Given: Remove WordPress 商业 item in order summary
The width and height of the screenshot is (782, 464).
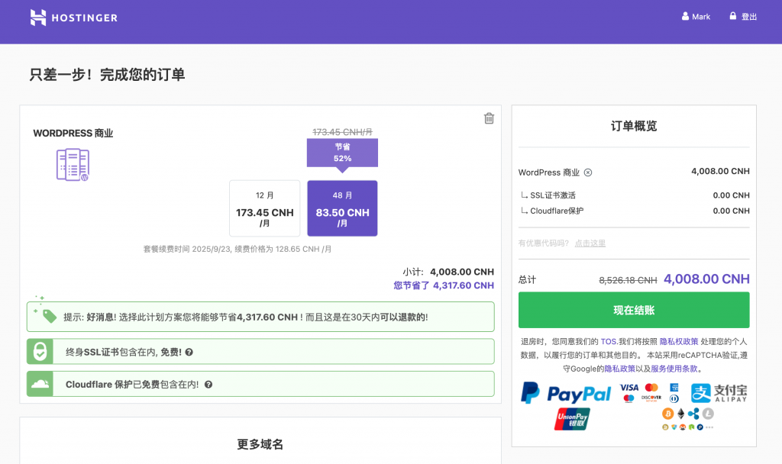Looking at the screenshot, I should [x=588, y=172].
